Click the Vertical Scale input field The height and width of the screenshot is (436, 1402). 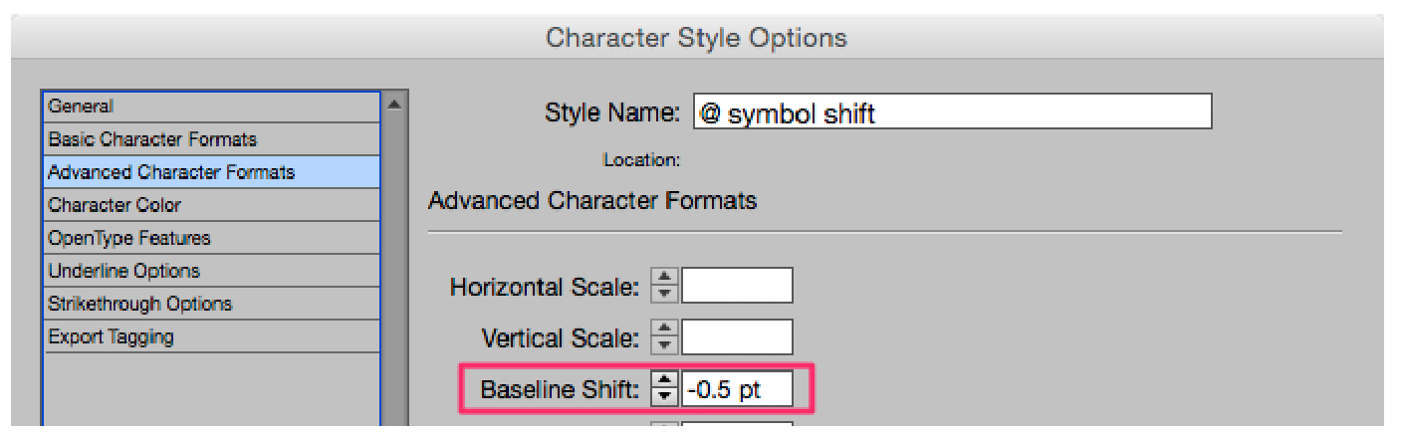point(737,337)
